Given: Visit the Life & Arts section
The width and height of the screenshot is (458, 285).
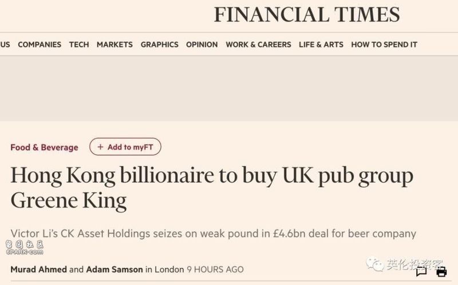Looking at the screenshot, I should click(x=321, y=45).
